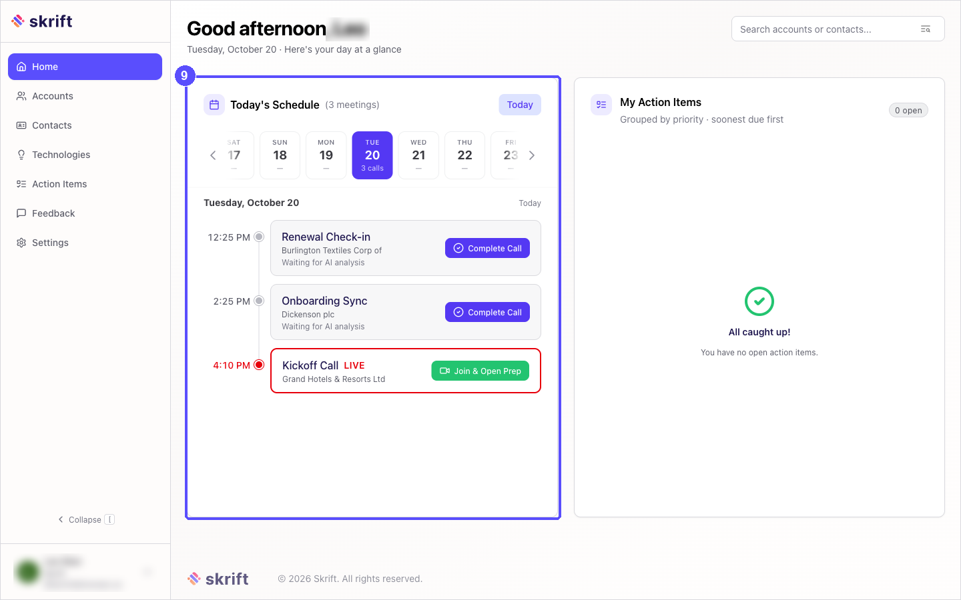This screenshot has height=600, width=961.
Task: Show previous days in the date strip
Action: 213,155
